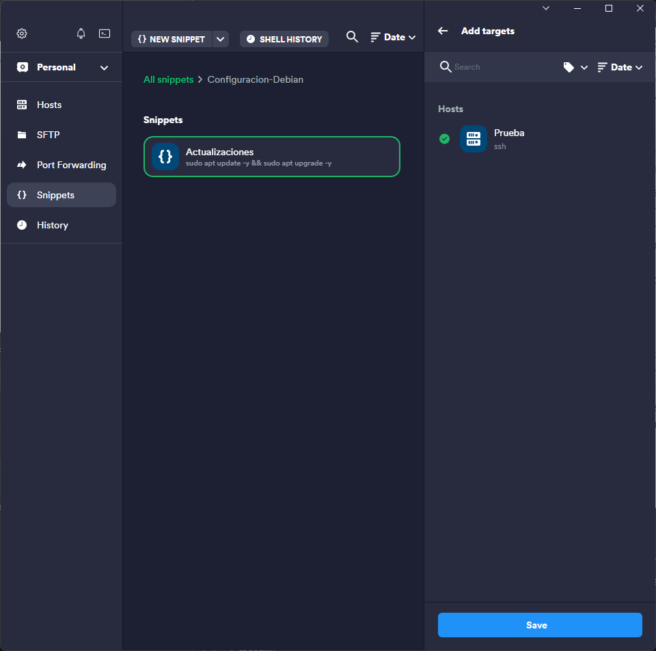
Task: Open the settings gear icon
Action: pyautogui.click(x=22, y=34)
